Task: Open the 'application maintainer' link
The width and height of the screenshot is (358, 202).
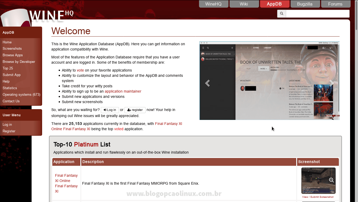Action: pyautogui.click(x=123, y=91)
